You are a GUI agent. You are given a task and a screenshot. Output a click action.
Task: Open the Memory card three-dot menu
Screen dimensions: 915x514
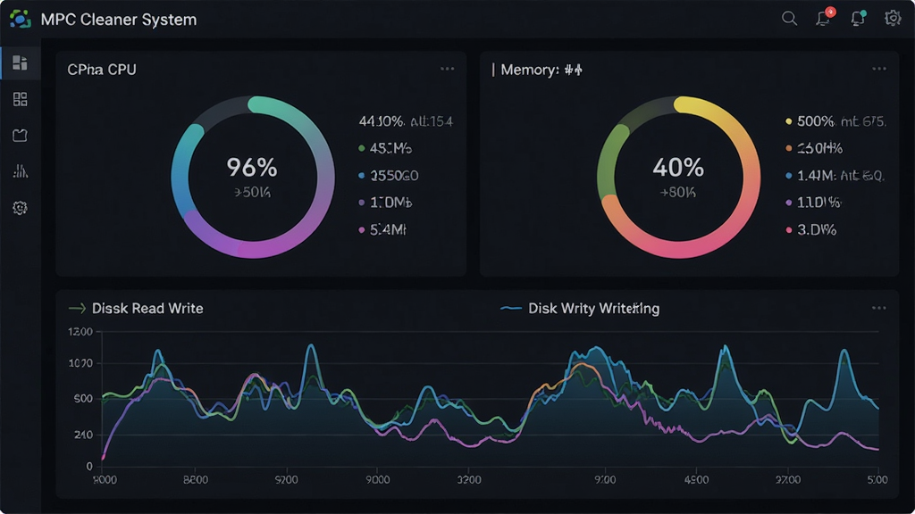pos(879,69)
